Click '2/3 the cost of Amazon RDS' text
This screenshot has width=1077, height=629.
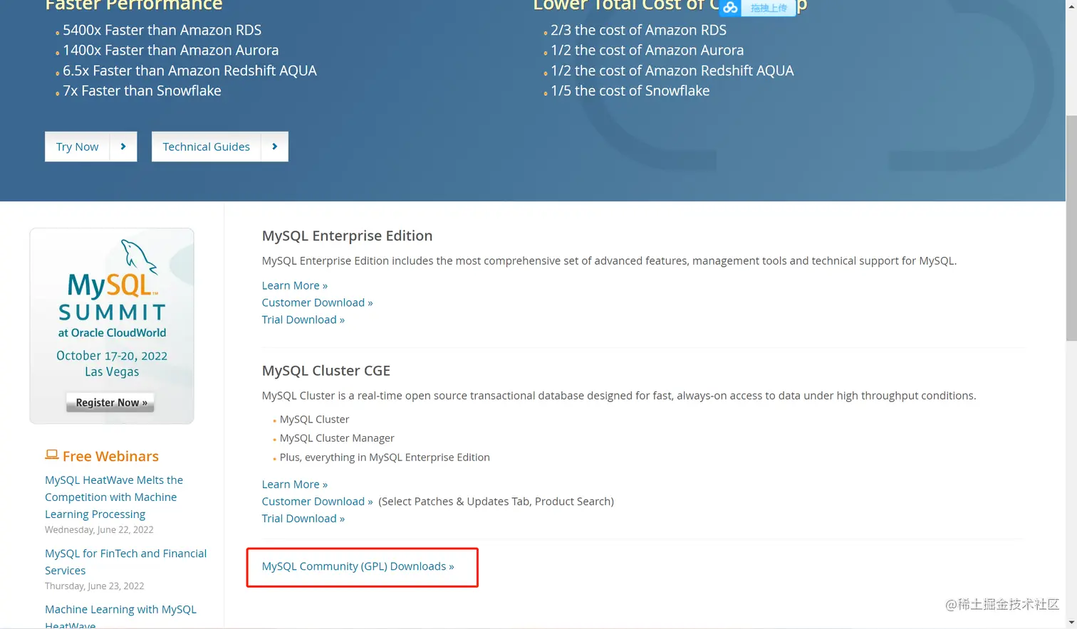point(638,30)
